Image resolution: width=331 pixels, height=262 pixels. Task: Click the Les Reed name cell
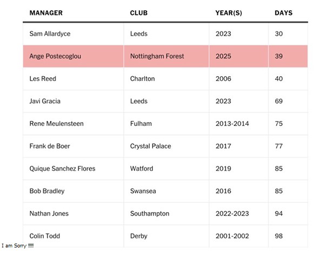43,79
